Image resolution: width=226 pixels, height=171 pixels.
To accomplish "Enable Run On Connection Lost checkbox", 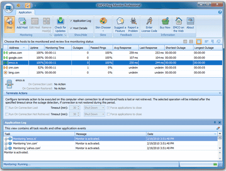I will [7, 108].
